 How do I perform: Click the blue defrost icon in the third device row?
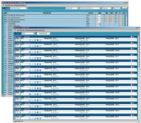coord(30,52)
